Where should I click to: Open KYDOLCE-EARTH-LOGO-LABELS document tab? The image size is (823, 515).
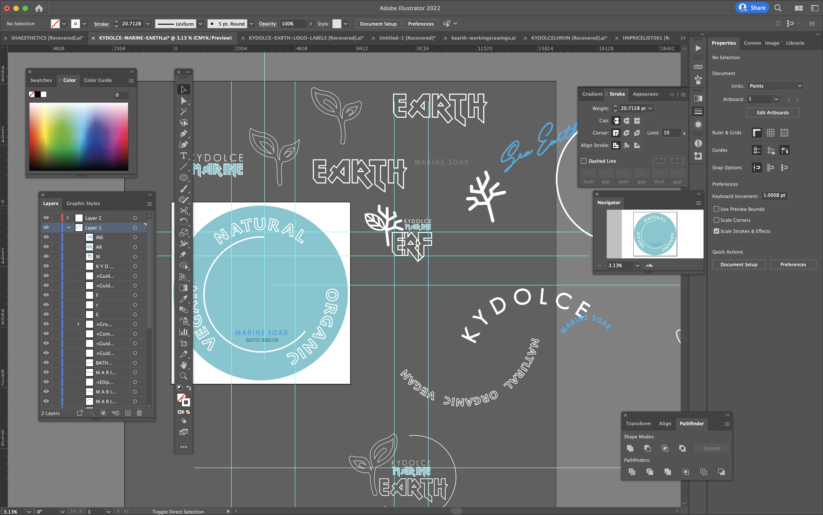point(306,38)
